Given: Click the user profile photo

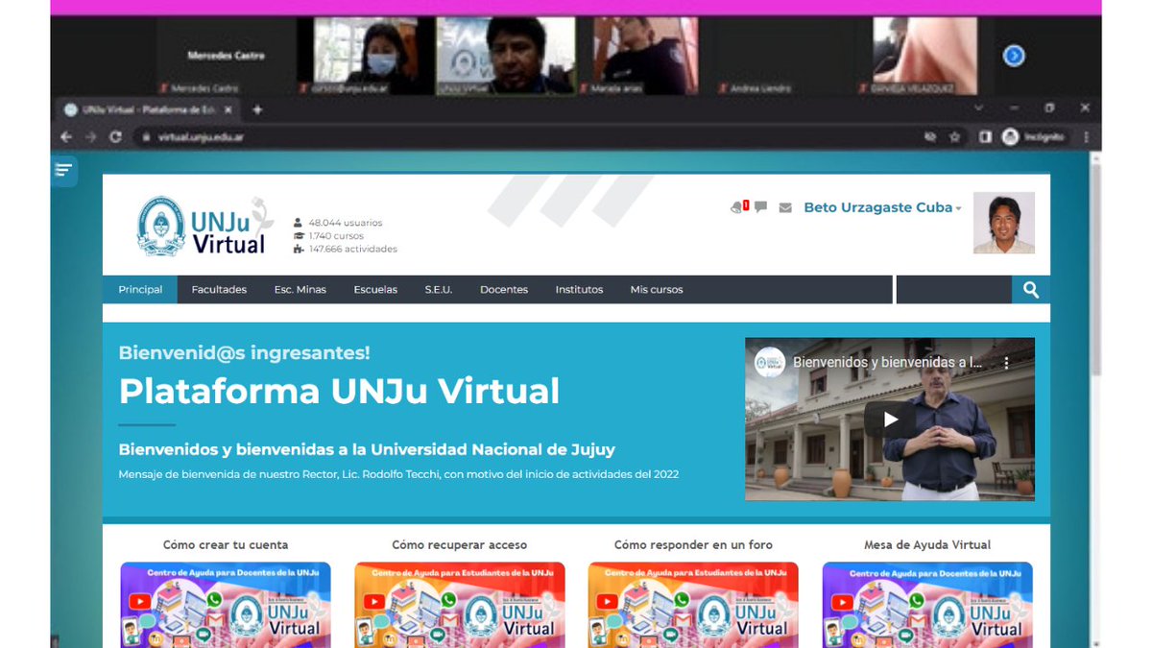Looking at the screenshot, I should [1004, 223].
